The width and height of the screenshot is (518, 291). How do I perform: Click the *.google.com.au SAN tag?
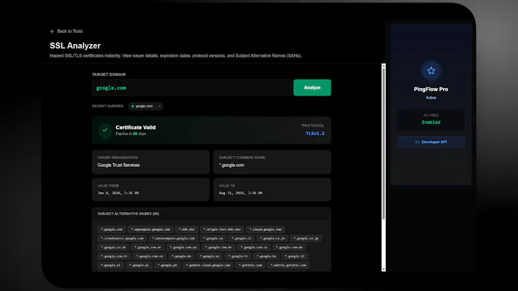pos(183,247)
